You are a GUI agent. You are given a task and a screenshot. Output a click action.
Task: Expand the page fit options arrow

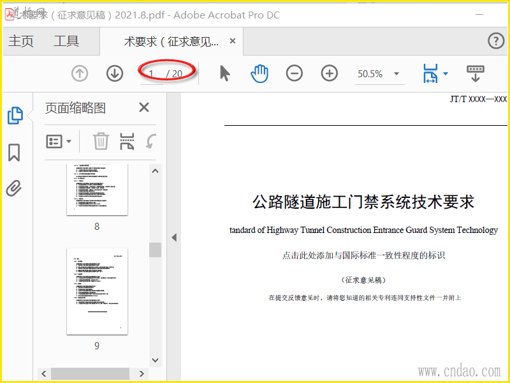[x=446, y=73]
